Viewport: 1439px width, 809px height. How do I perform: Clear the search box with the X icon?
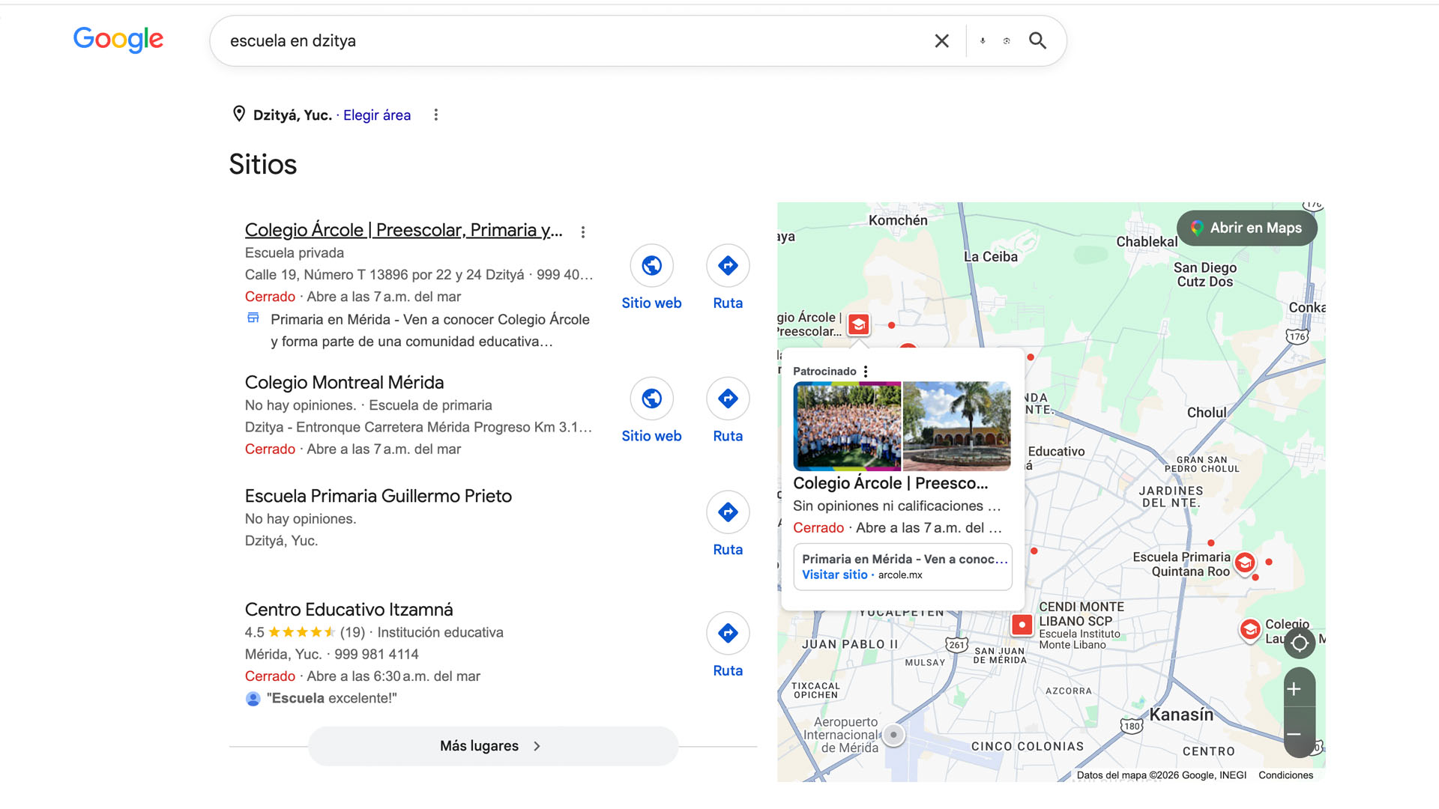pyautogui.click(x=942, y=41)
